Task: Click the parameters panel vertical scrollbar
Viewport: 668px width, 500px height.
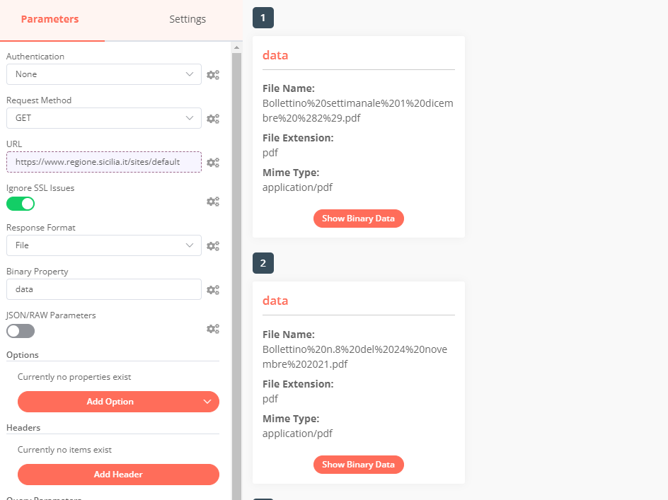Action: point(236,269)
